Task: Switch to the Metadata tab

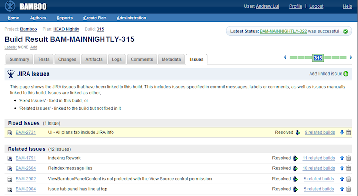Action: pyautogui.click(x=171, y=59)
